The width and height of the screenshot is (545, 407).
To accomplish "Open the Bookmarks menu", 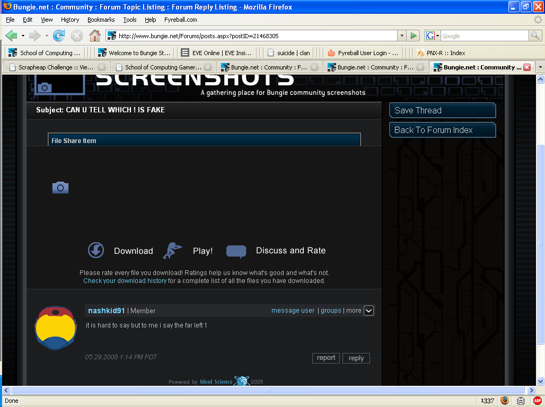I will pyautogui.click(x=101, y=20).
